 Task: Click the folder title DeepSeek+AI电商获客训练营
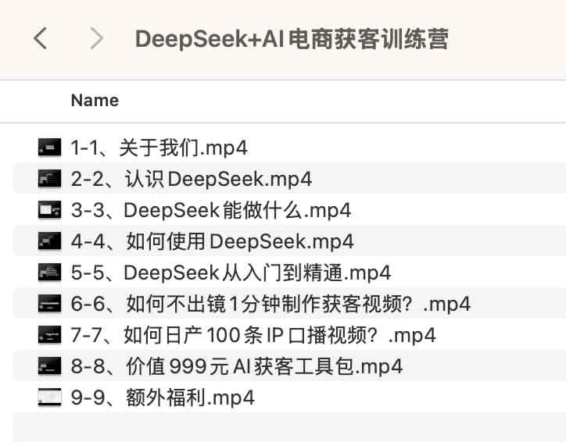pyautogui.click(x=292, y=39)
